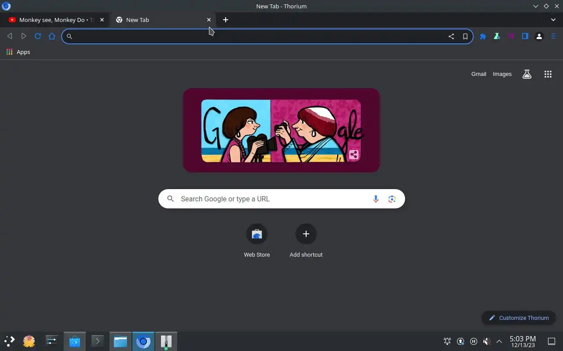Toggle muted volume in system tray

click(x=486, y=341)
